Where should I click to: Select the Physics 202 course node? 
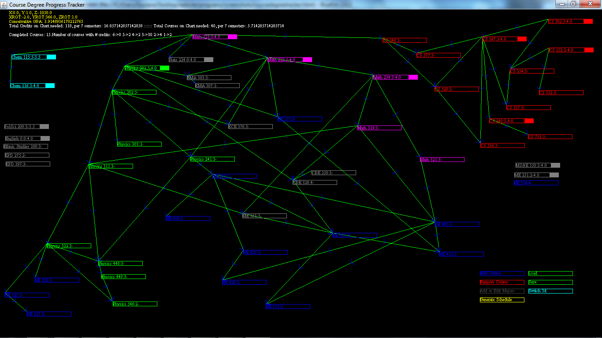[x=134, y=92]
